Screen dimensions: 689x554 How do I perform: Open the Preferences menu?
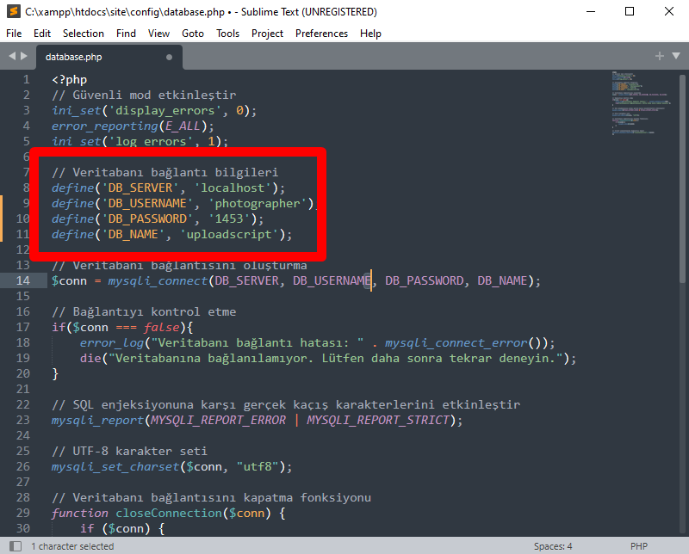321,34
